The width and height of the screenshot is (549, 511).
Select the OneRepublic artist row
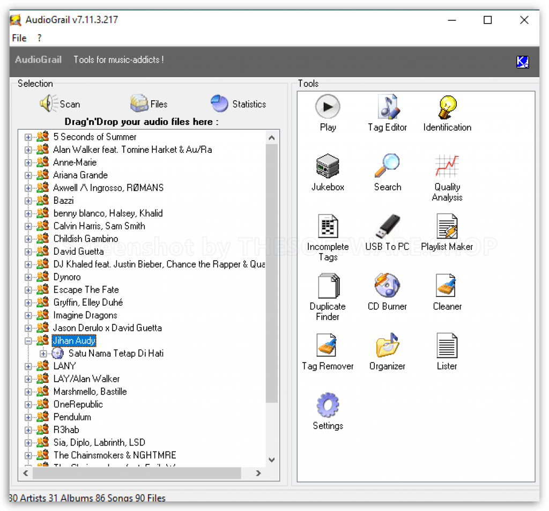78,404
